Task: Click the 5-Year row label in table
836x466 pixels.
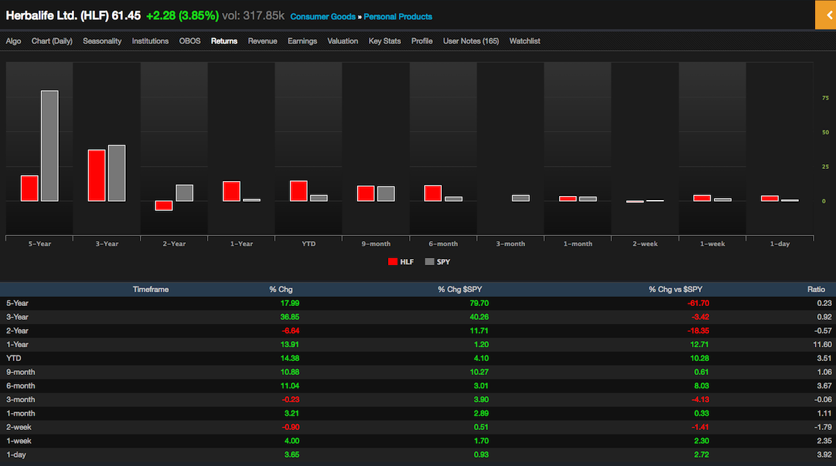Action: pyautogui.click(x=17, y=303)
